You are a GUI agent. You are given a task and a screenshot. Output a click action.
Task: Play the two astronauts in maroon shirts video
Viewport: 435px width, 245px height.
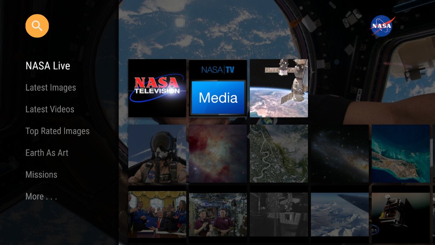pyautogui.click(x=218, y=214)
